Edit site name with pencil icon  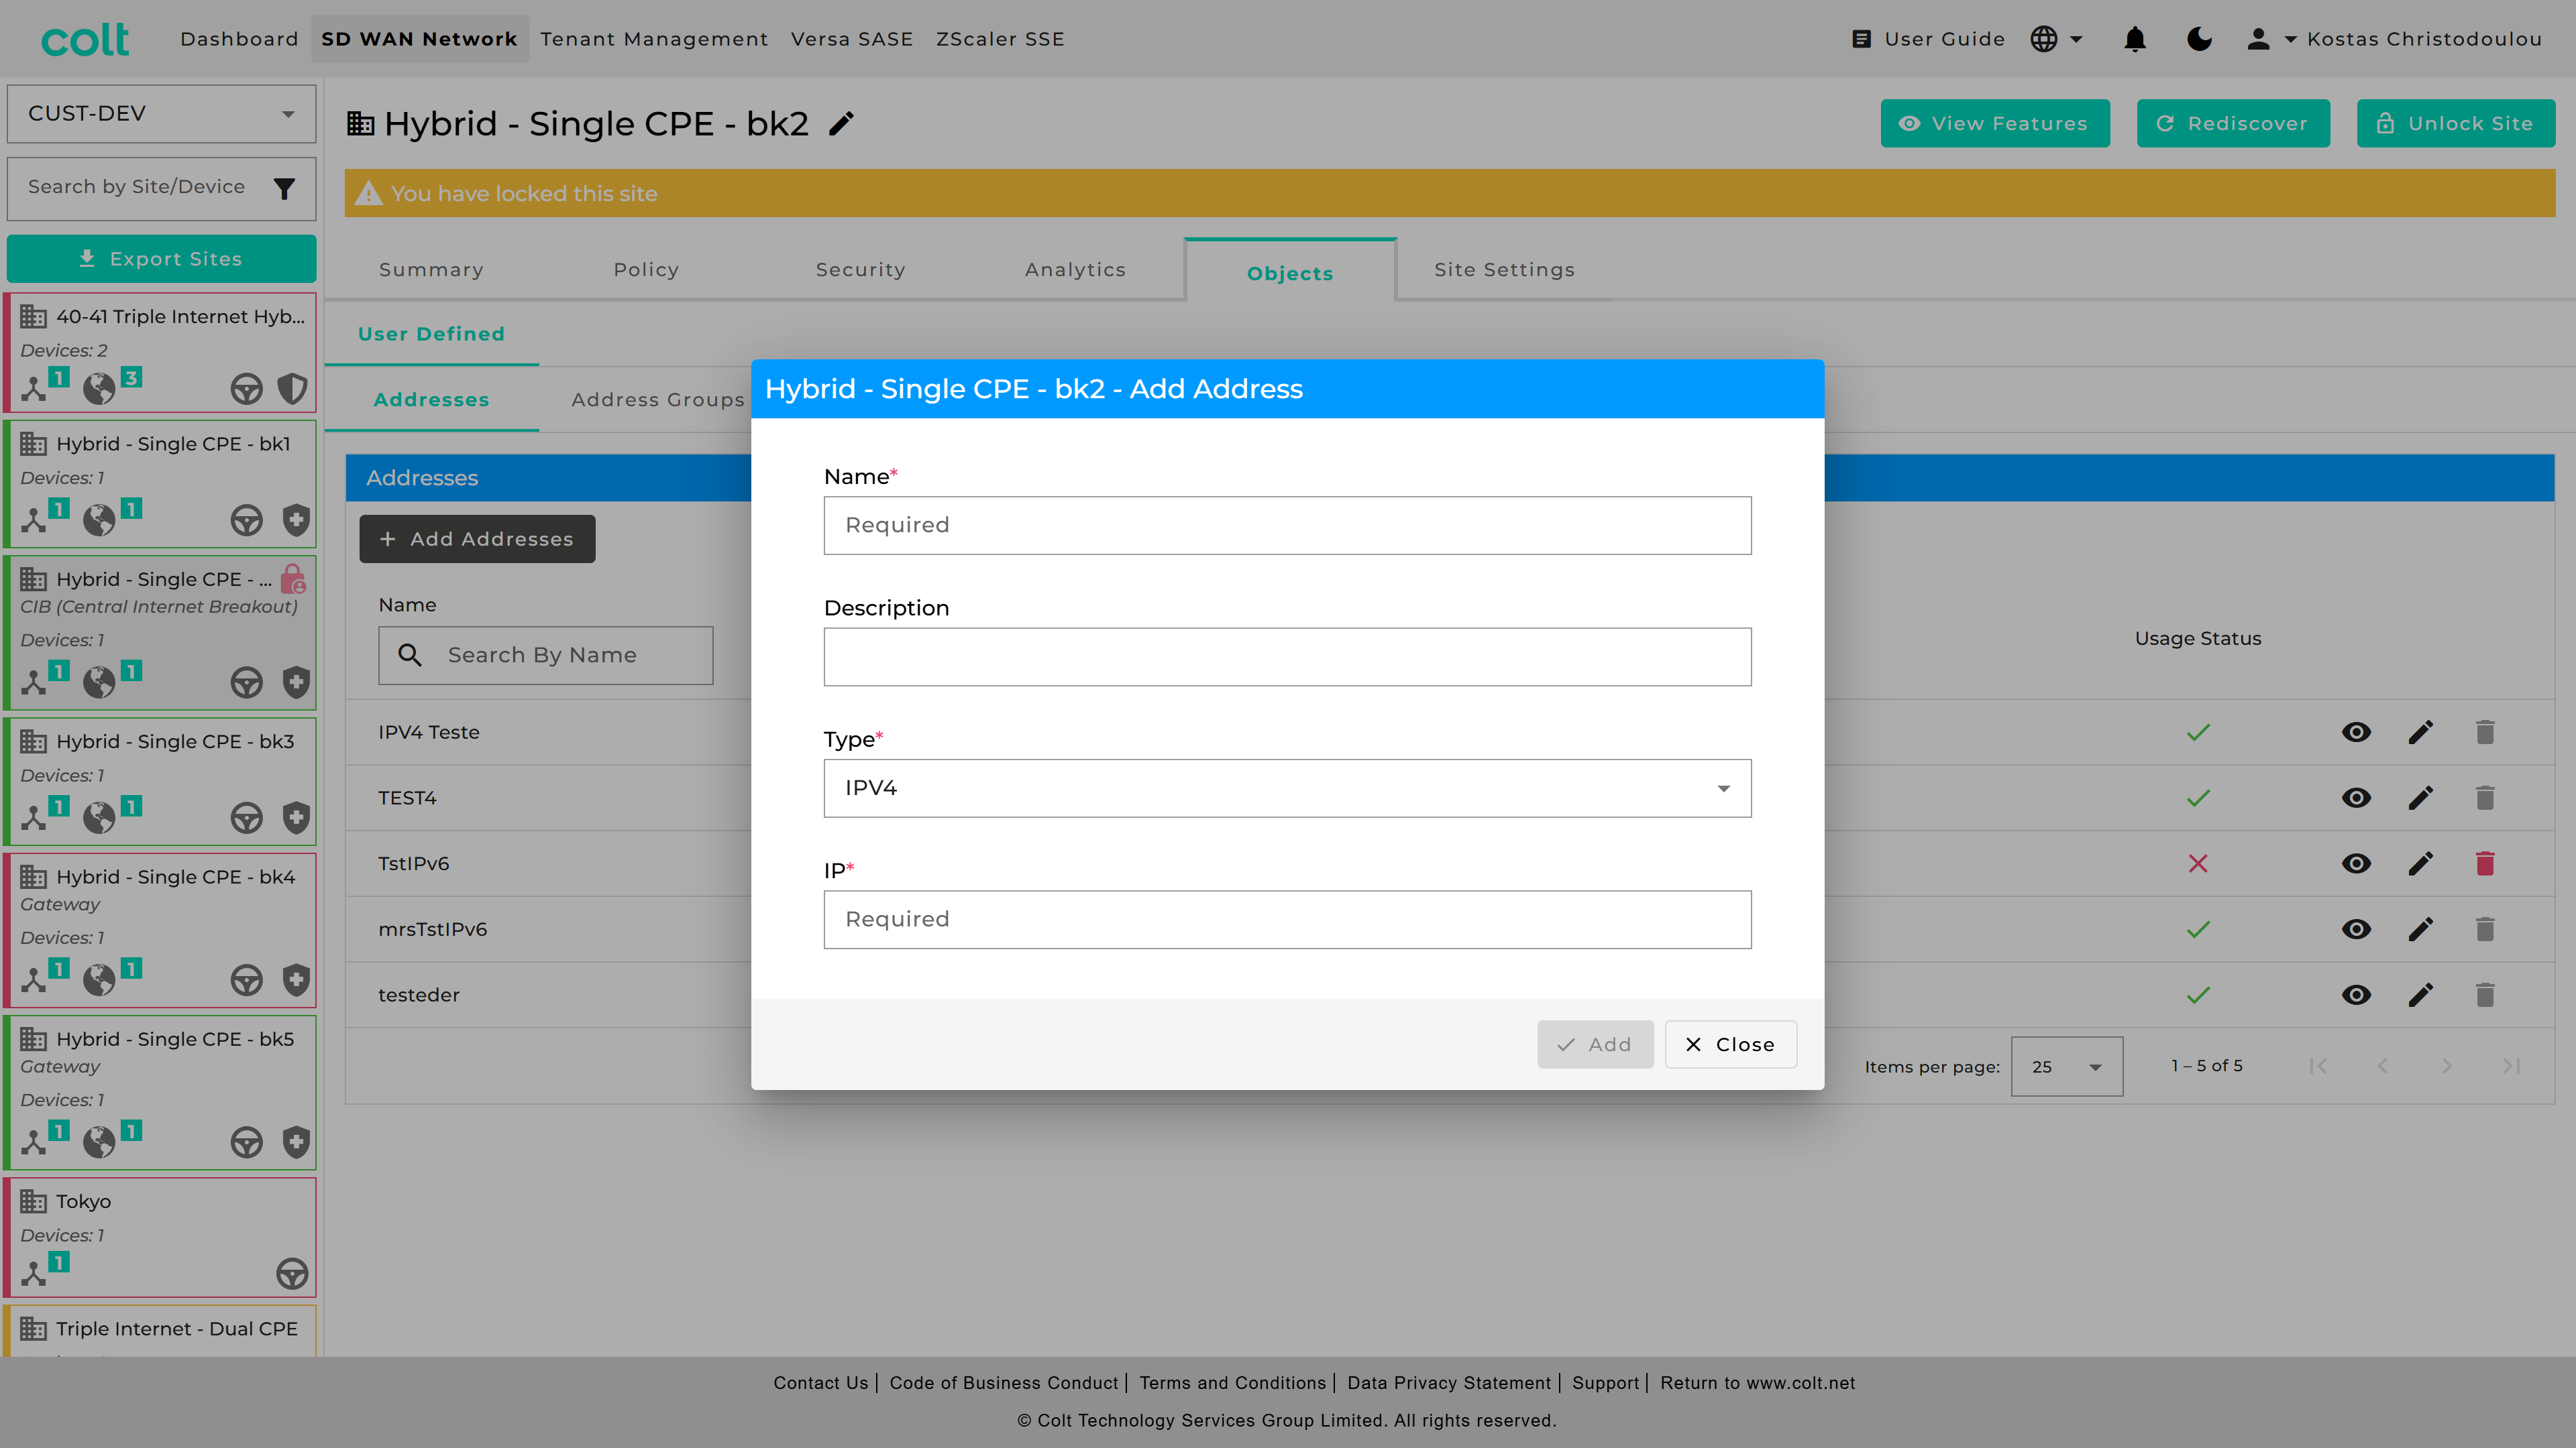tap(842, 124)
